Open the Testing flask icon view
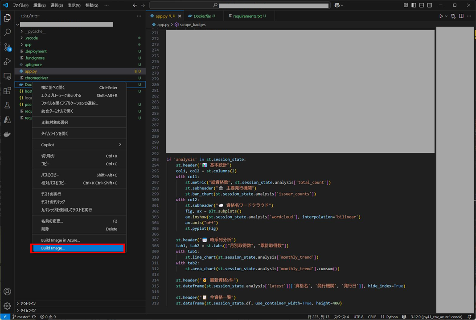Viewport: 476px width, 320px height. (7, 105)
